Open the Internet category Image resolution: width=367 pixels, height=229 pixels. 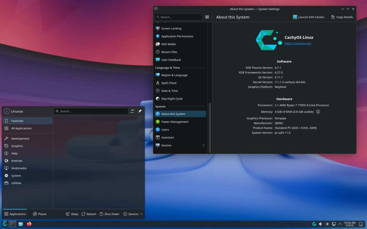pyautogui.click(x=27, y=161)
